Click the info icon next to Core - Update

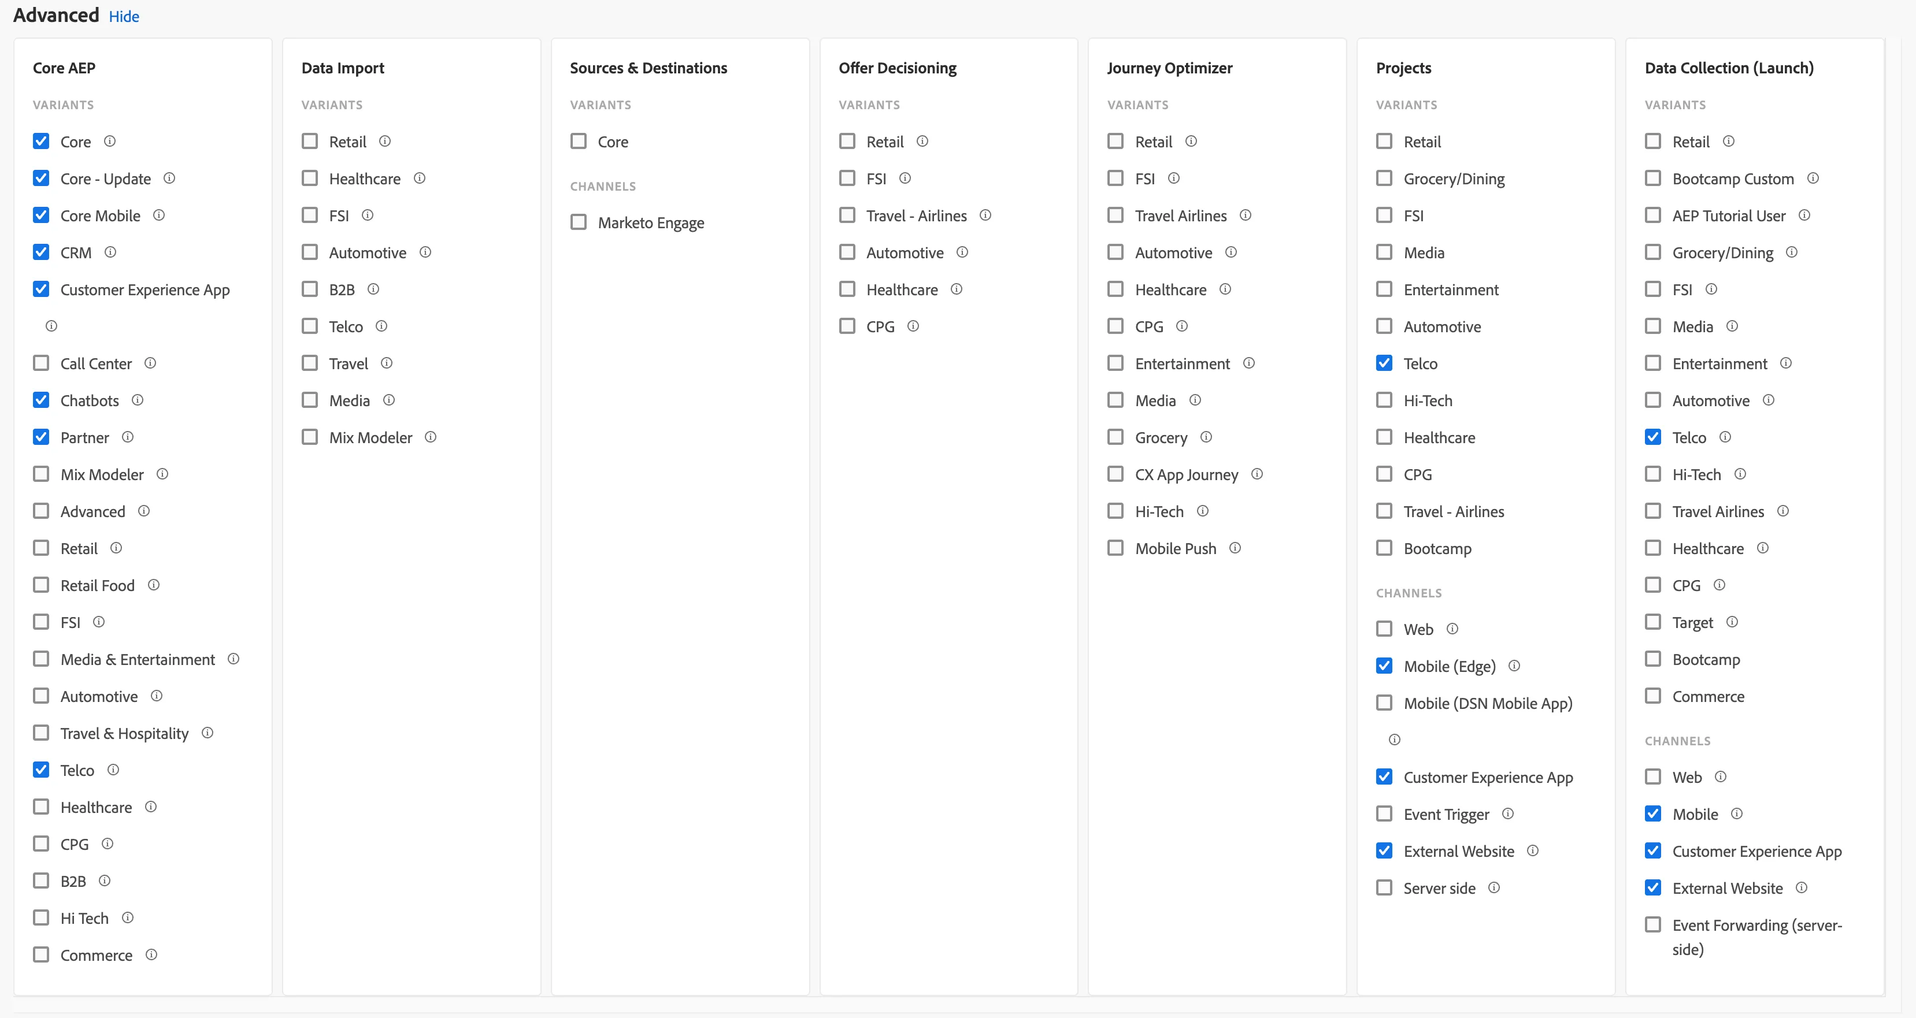169,179
